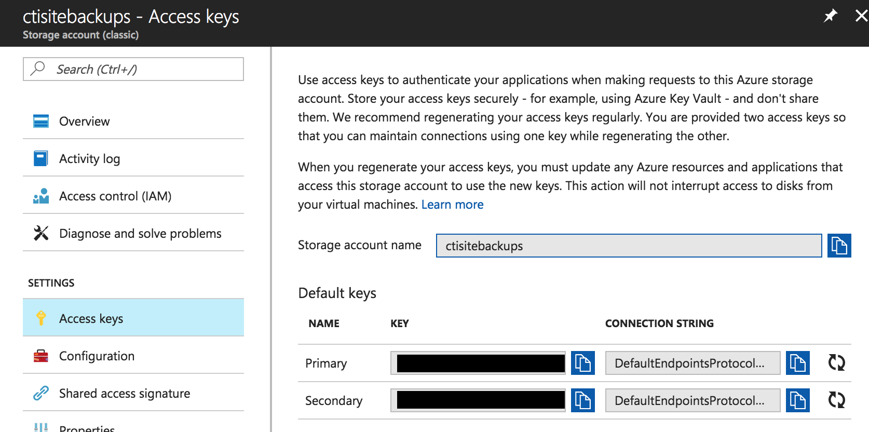Copy the storage account name
Image resolution: width=869 pixels, height=432 pixels.
(839, 246)
